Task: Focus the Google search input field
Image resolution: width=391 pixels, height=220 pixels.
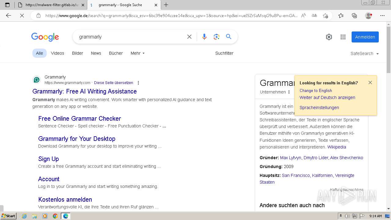Action: [x=131, y=37]
